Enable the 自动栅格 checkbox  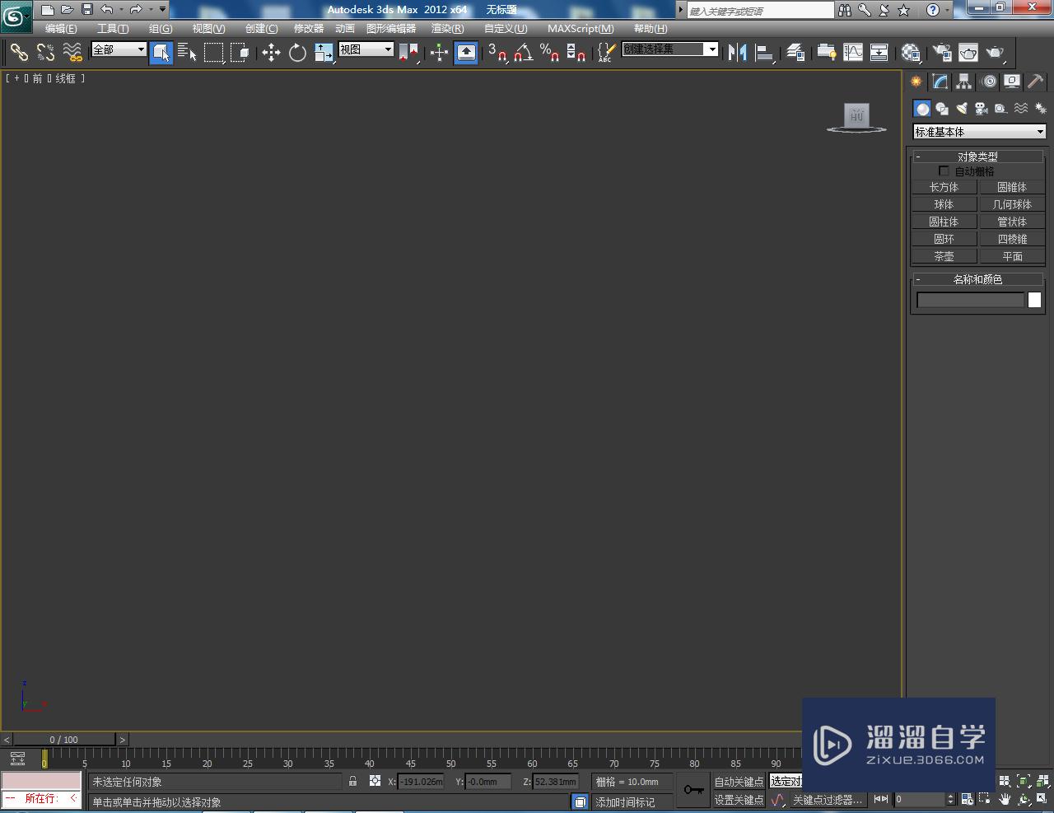pos(944,171)
